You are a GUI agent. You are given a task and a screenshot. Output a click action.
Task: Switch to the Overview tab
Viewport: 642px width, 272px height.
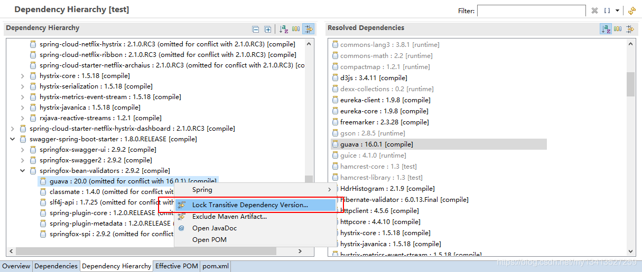[16, 266]
